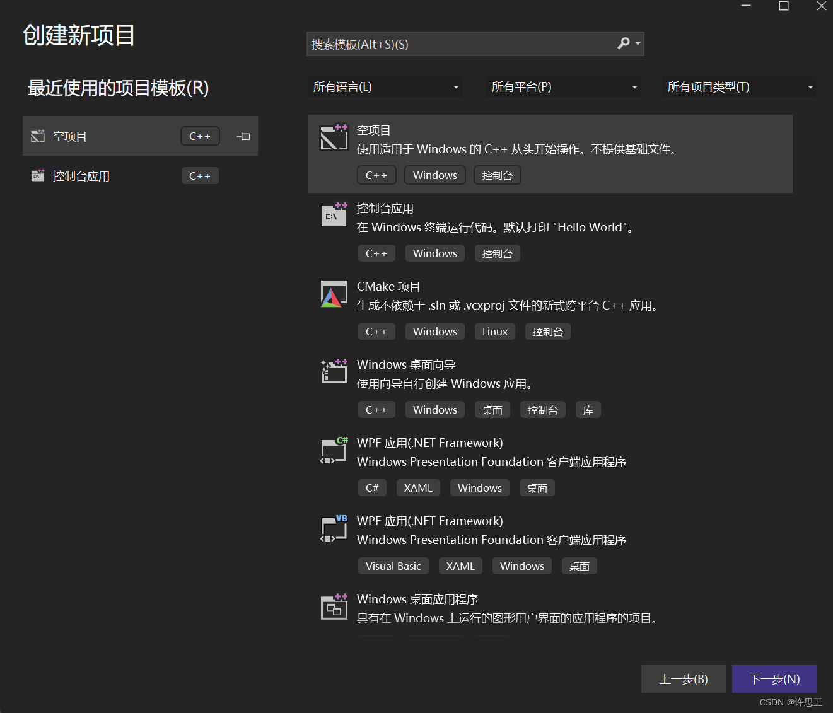Viewport: 833px width, 713px height.
Task: Click the Windows tag under 空项目 template
Action: coord(435,175)
